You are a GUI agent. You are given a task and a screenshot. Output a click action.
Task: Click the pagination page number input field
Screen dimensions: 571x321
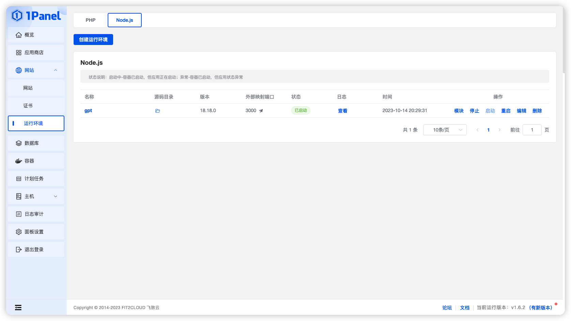pyautogui.click(x=532, y=130)
